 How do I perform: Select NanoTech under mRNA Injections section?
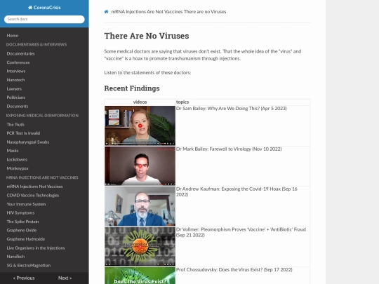15,257
